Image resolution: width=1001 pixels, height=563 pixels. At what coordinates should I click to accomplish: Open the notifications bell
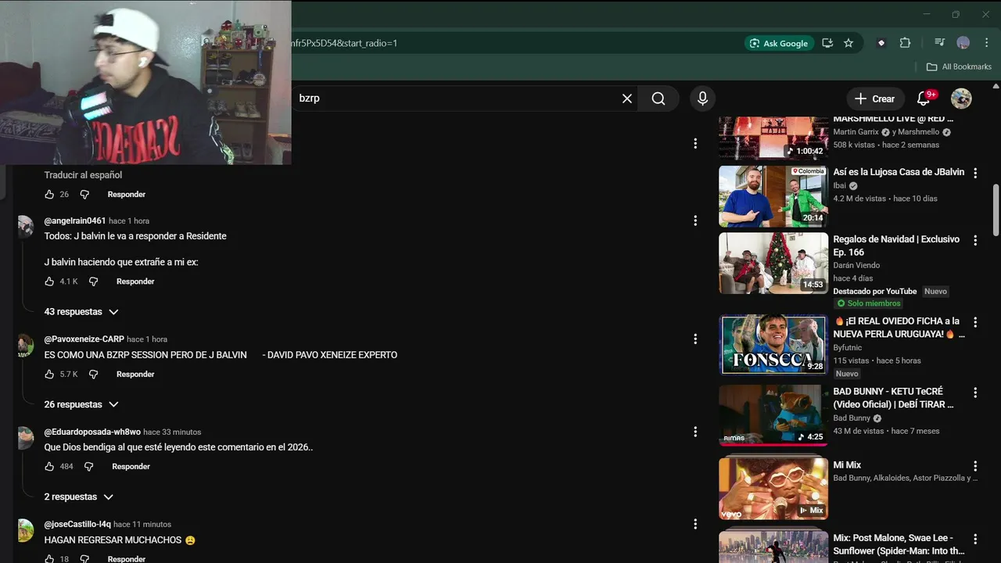click(x=924, y=99)
